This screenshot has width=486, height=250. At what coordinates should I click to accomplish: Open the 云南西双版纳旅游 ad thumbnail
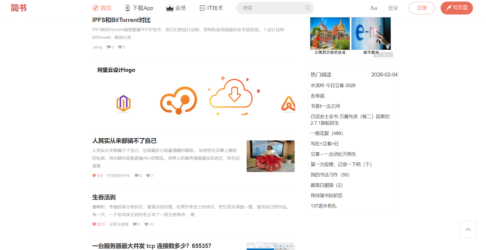[330, 34]
